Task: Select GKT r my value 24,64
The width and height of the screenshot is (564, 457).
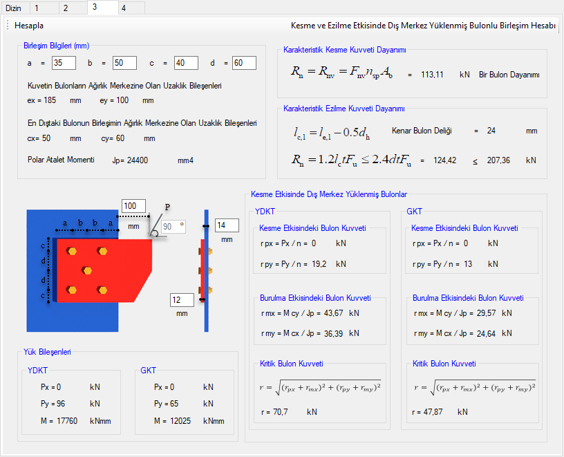Action: tap(487, 333)
